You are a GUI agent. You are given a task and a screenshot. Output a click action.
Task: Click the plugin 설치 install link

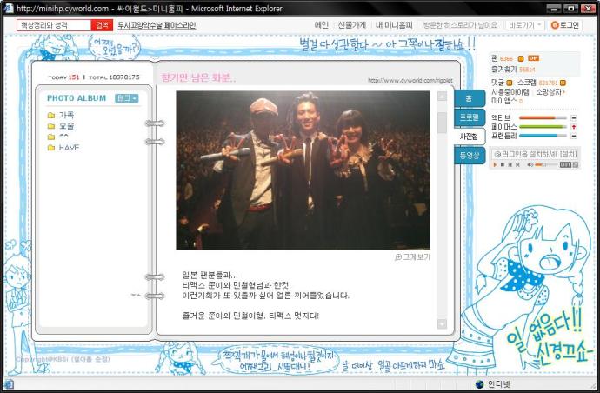568,154
